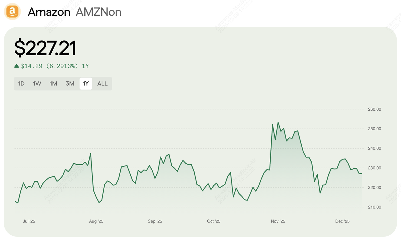401x241 pixels.
Task: Click the green up-triangle gain indicator
Action: click(17, 66)
